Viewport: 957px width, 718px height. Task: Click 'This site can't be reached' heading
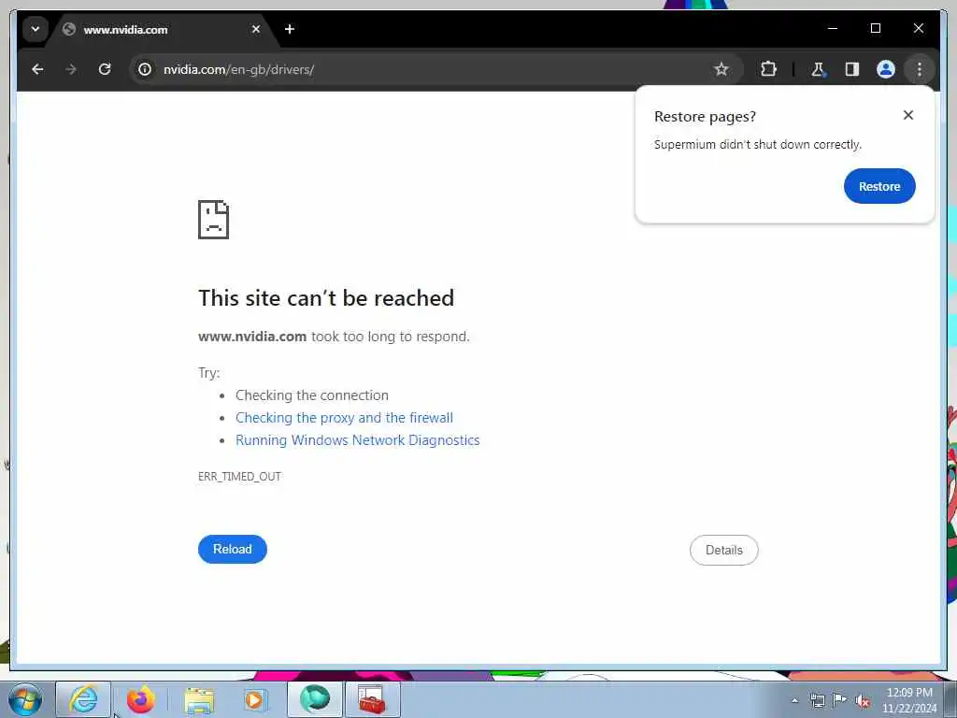point(326,298)
